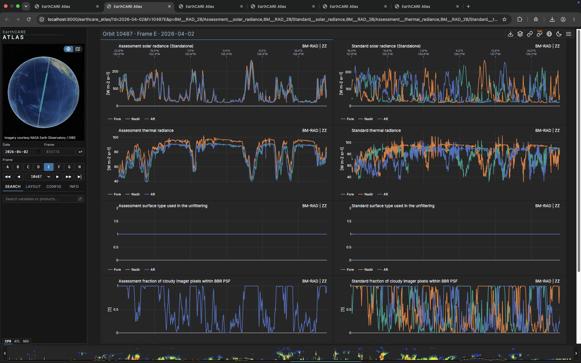This screenshot has height=363, width=581.
Task: Open the browser tab list chevron
Action: click(26, 6)
